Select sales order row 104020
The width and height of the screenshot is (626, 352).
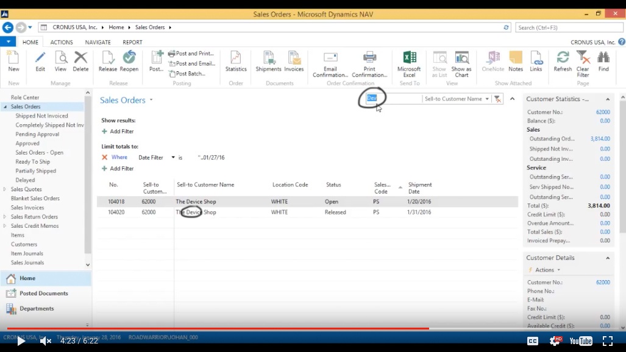[x=307, y=213]
